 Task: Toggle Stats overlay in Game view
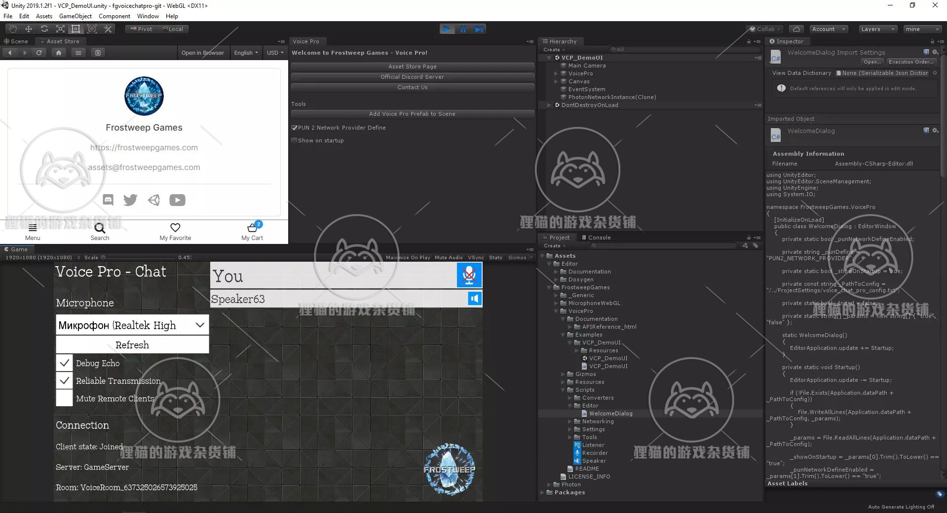(x=495, y=257)
